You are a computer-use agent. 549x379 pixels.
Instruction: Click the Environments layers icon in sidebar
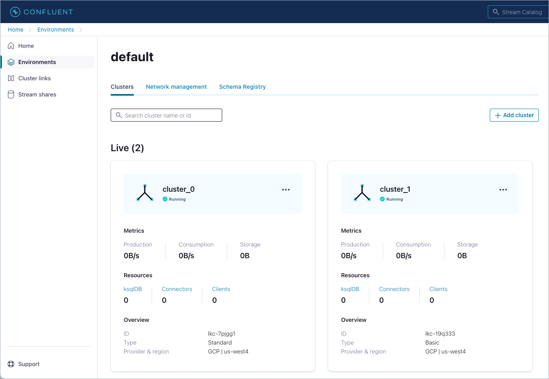pyautogui.click(x=11, y=62)
